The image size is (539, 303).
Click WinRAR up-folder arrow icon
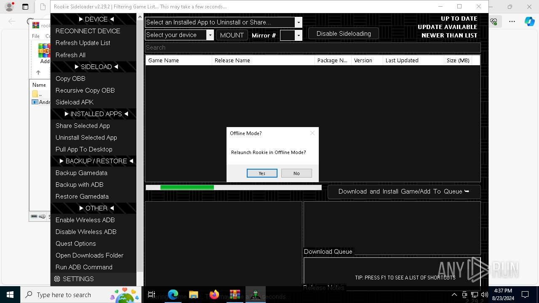pos(38,72)
